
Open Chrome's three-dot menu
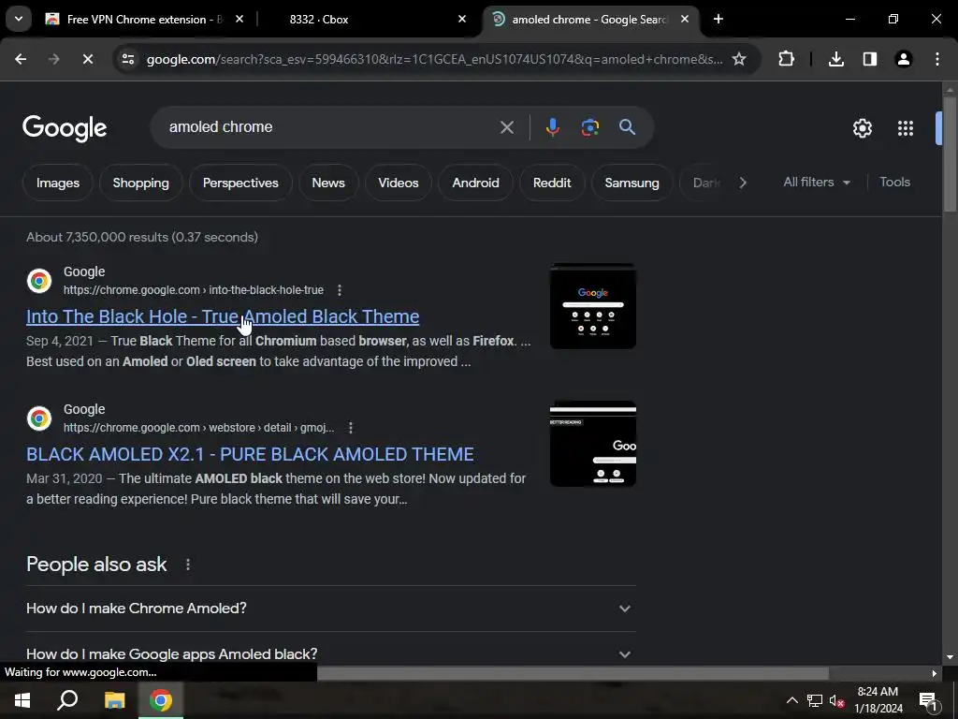[x=936, y=59]
